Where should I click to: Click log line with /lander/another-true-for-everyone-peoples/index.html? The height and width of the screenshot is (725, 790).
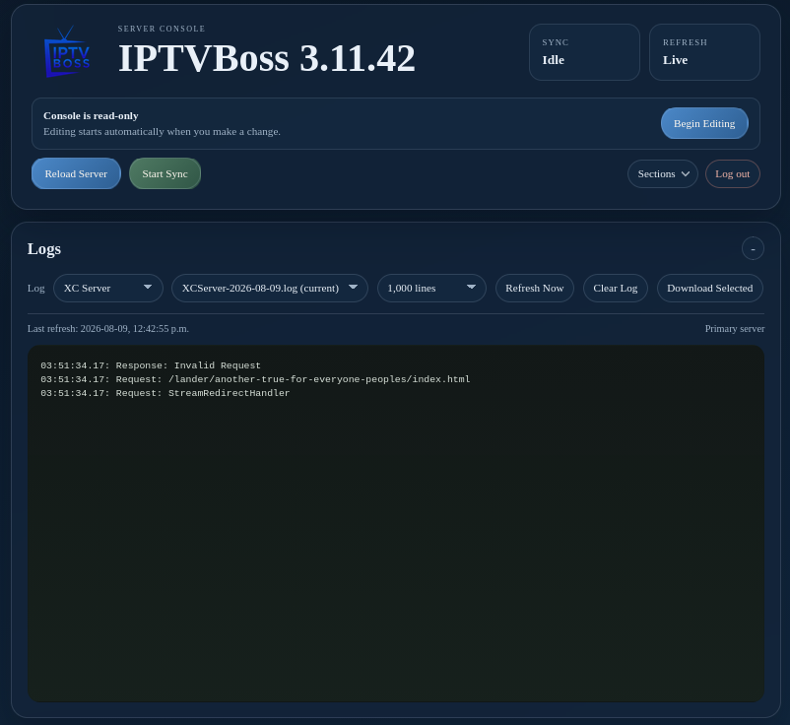tap(255, 379)
